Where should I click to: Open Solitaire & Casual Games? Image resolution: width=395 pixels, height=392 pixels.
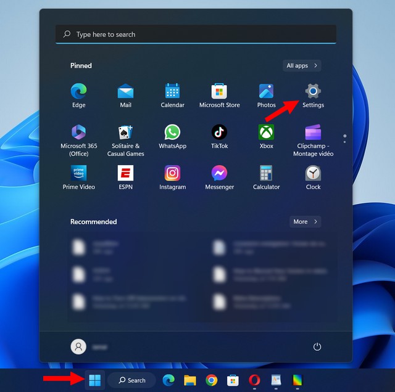(125, 141)
